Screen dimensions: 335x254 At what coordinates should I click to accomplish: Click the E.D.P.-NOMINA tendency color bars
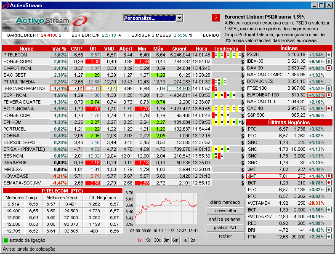227,109
